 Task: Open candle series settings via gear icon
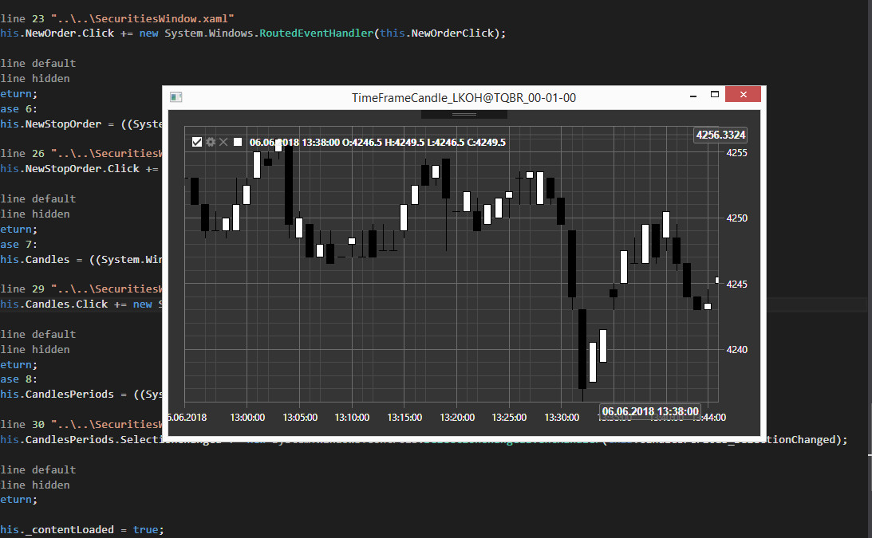(211, 142)
